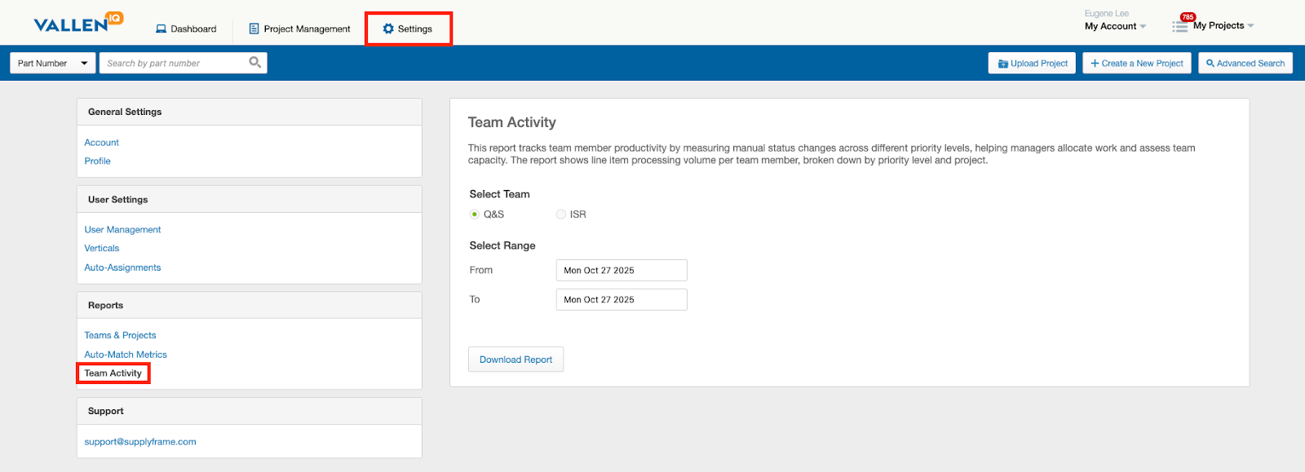Go to User Management settings
Image resolution: width=1305 pixels, height=472 pixels.
click(122, 230)
